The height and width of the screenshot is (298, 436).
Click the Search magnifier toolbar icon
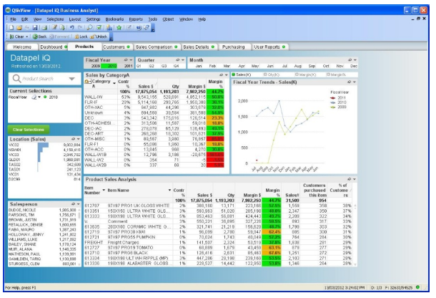tap(89, 28)
